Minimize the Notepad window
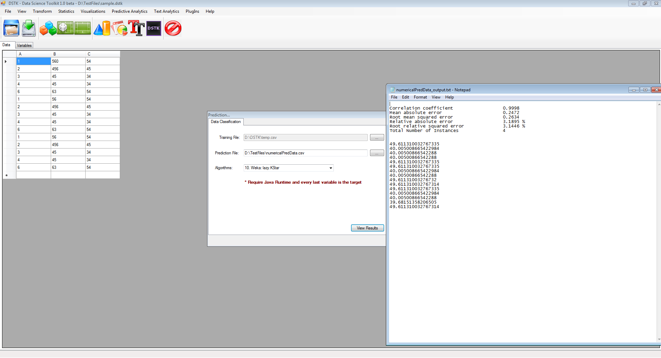This screenshot has height=358, width=661. coord(634,90)
